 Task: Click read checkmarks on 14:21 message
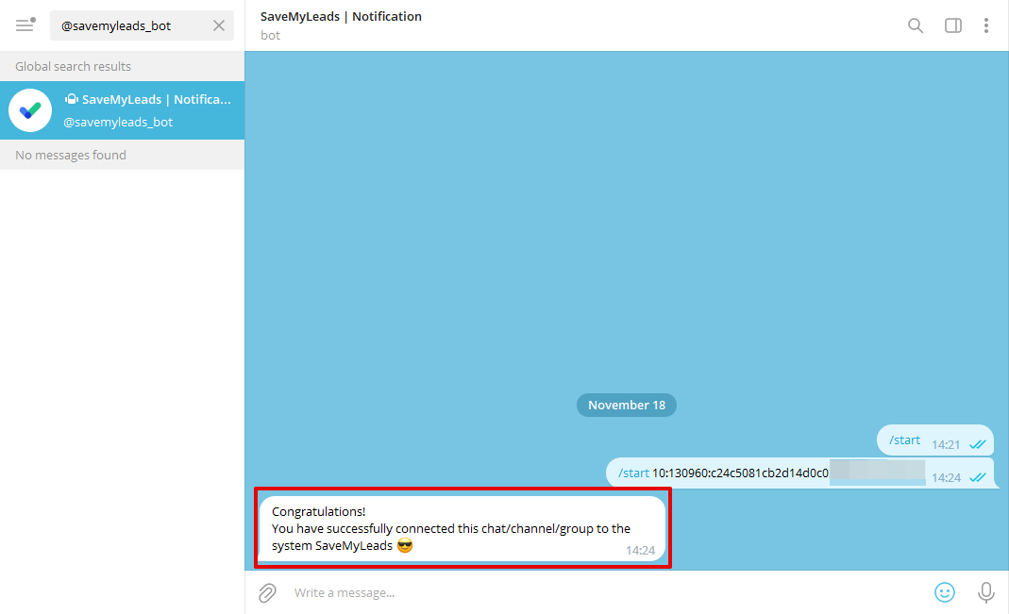pos(978,444)
